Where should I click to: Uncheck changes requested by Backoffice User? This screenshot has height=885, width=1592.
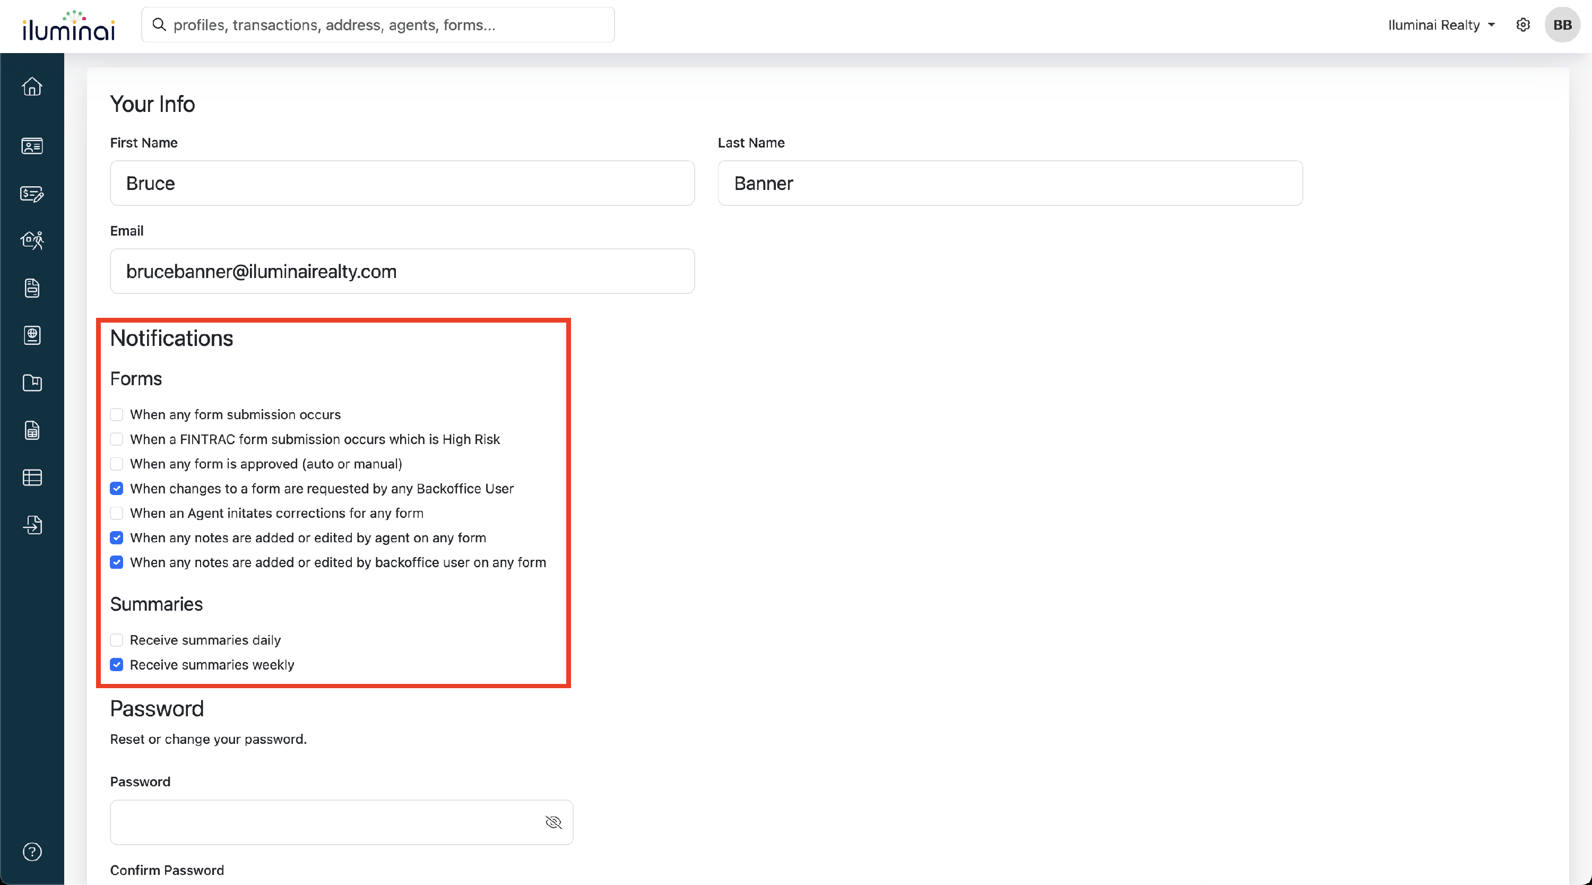[x=116, y=489]
